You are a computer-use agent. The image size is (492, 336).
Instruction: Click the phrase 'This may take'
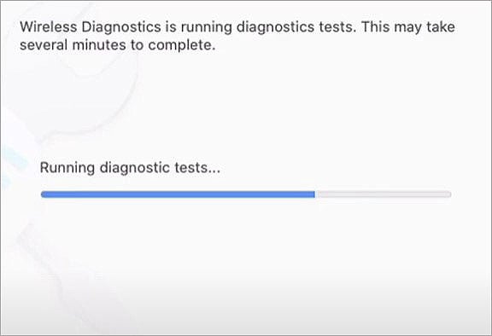(408, 27)
